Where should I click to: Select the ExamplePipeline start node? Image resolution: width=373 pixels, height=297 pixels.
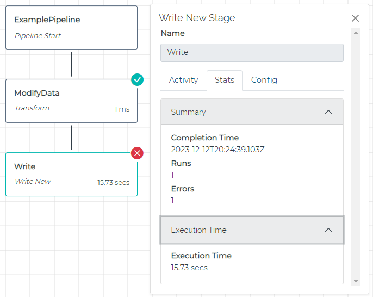(71, 28)
